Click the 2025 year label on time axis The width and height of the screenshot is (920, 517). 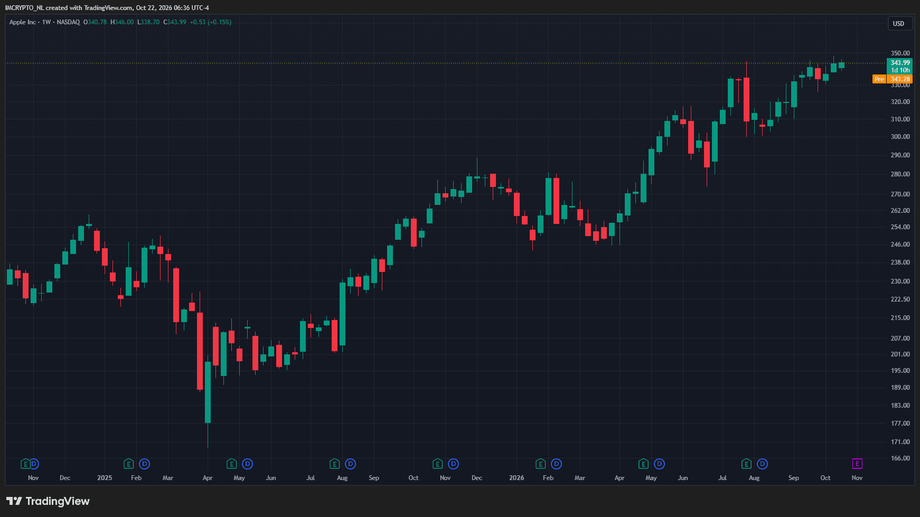click(105, 478)
